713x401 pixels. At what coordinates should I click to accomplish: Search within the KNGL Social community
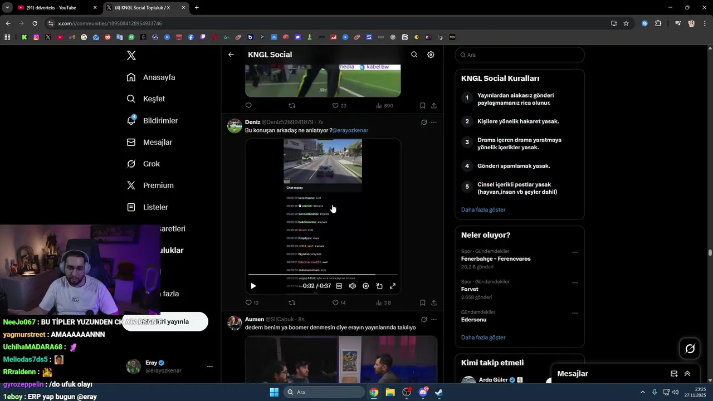(x=414, y=55)
